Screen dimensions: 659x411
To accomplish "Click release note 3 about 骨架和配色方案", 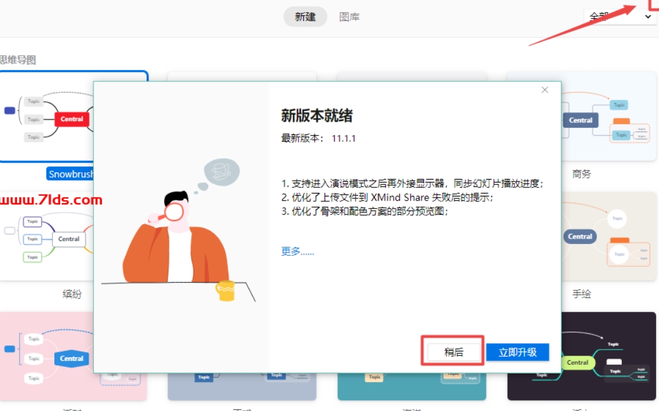I will (x=365, y=212).
